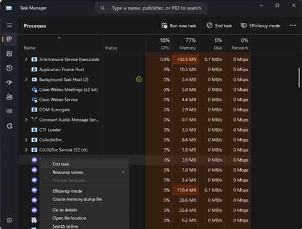Click the Conexant Audio Message Service icon
This screenshot has height=229, width=302.
click(34, 120)
